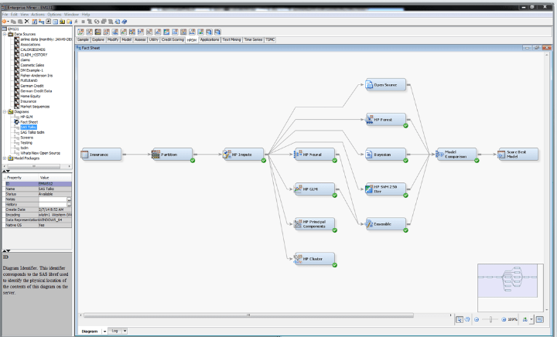Select the HP Cluster node
557x337 pixels.
click(x=313, y=258)
